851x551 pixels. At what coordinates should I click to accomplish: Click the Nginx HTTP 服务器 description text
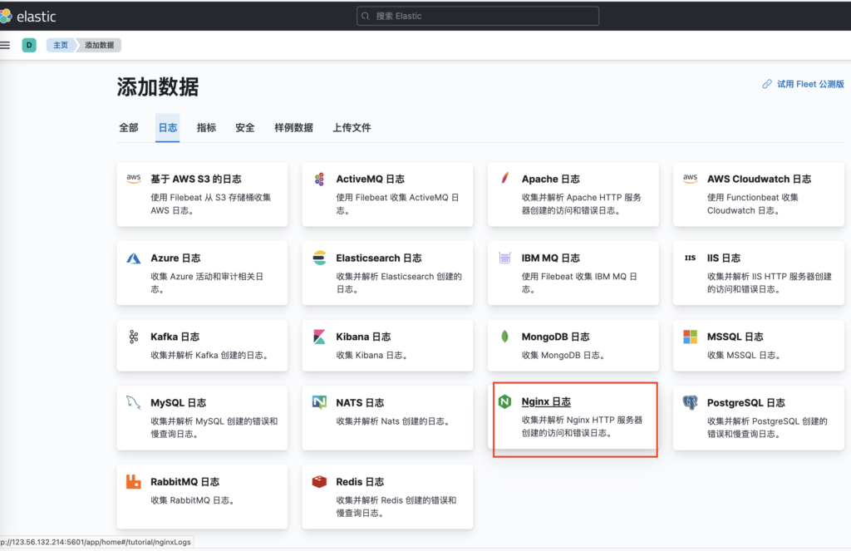point(582,426)
